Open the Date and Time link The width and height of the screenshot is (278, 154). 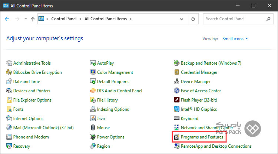click(x=27, y=82)
